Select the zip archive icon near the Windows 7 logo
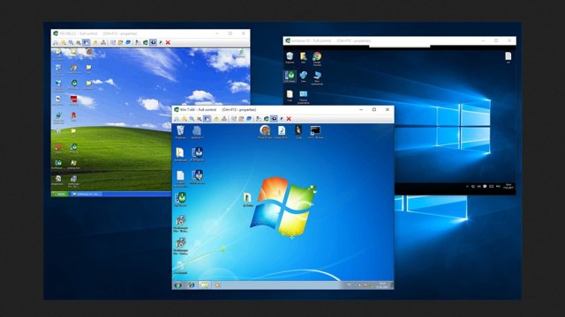 pos(247,200)
